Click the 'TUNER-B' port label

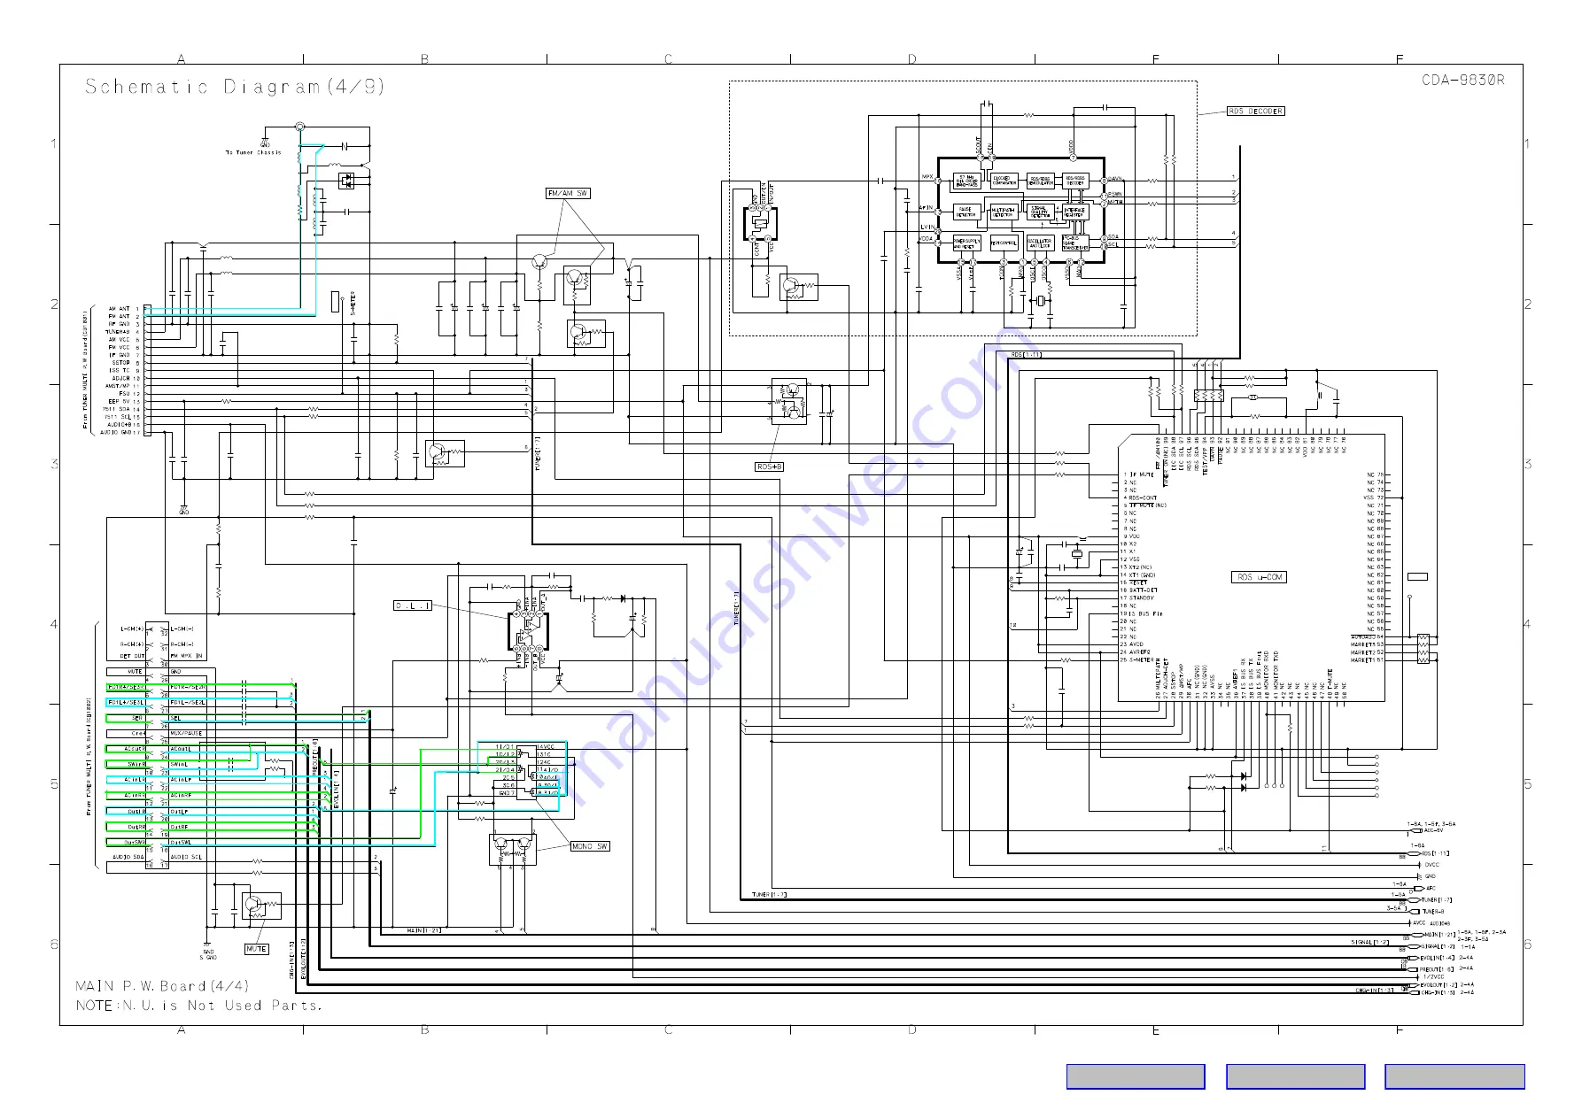(x=1433, y=911)
